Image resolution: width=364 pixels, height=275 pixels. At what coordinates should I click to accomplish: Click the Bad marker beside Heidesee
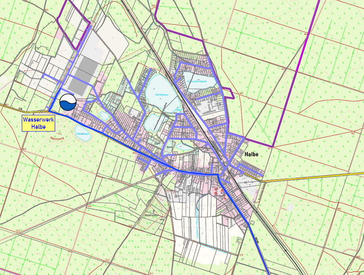(179, 110)
